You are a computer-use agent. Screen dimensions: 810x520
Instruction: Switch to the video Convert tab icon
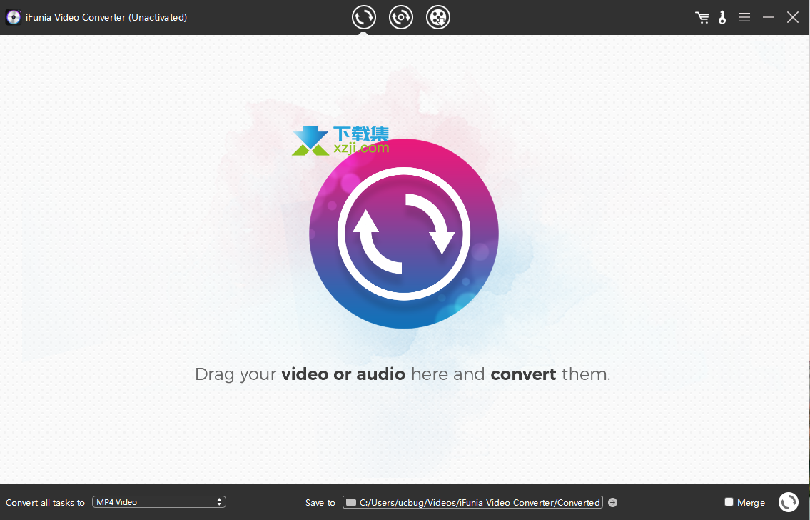[364, 17]
